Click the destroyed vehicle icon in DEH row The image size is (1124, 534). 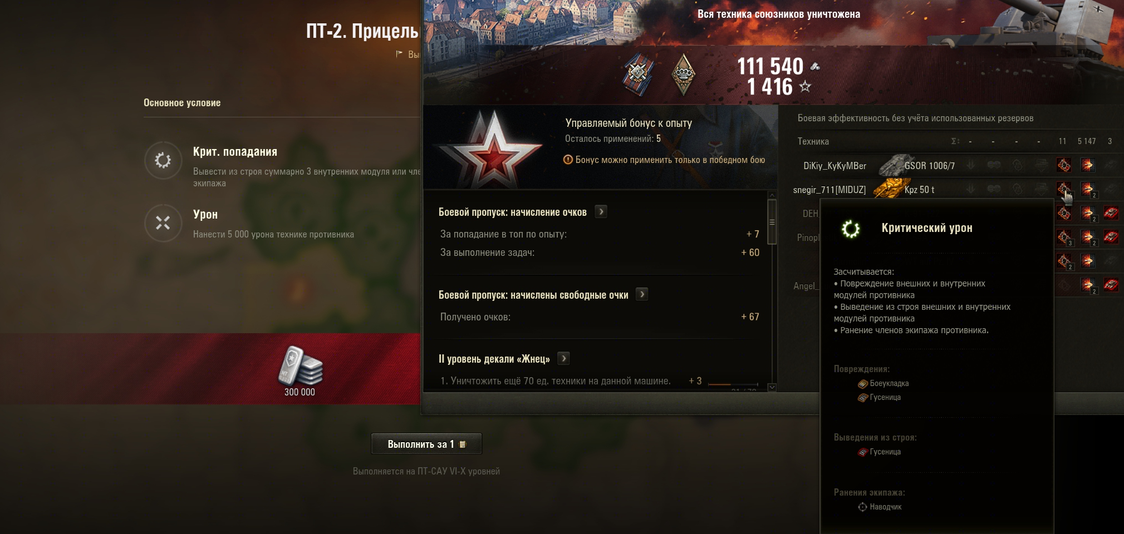pos(1111,213)
